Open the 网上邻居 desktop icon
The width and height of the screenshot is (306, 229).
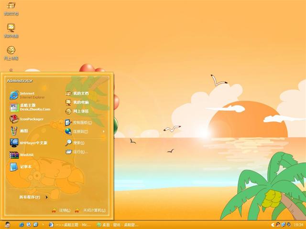pos(11,53)
